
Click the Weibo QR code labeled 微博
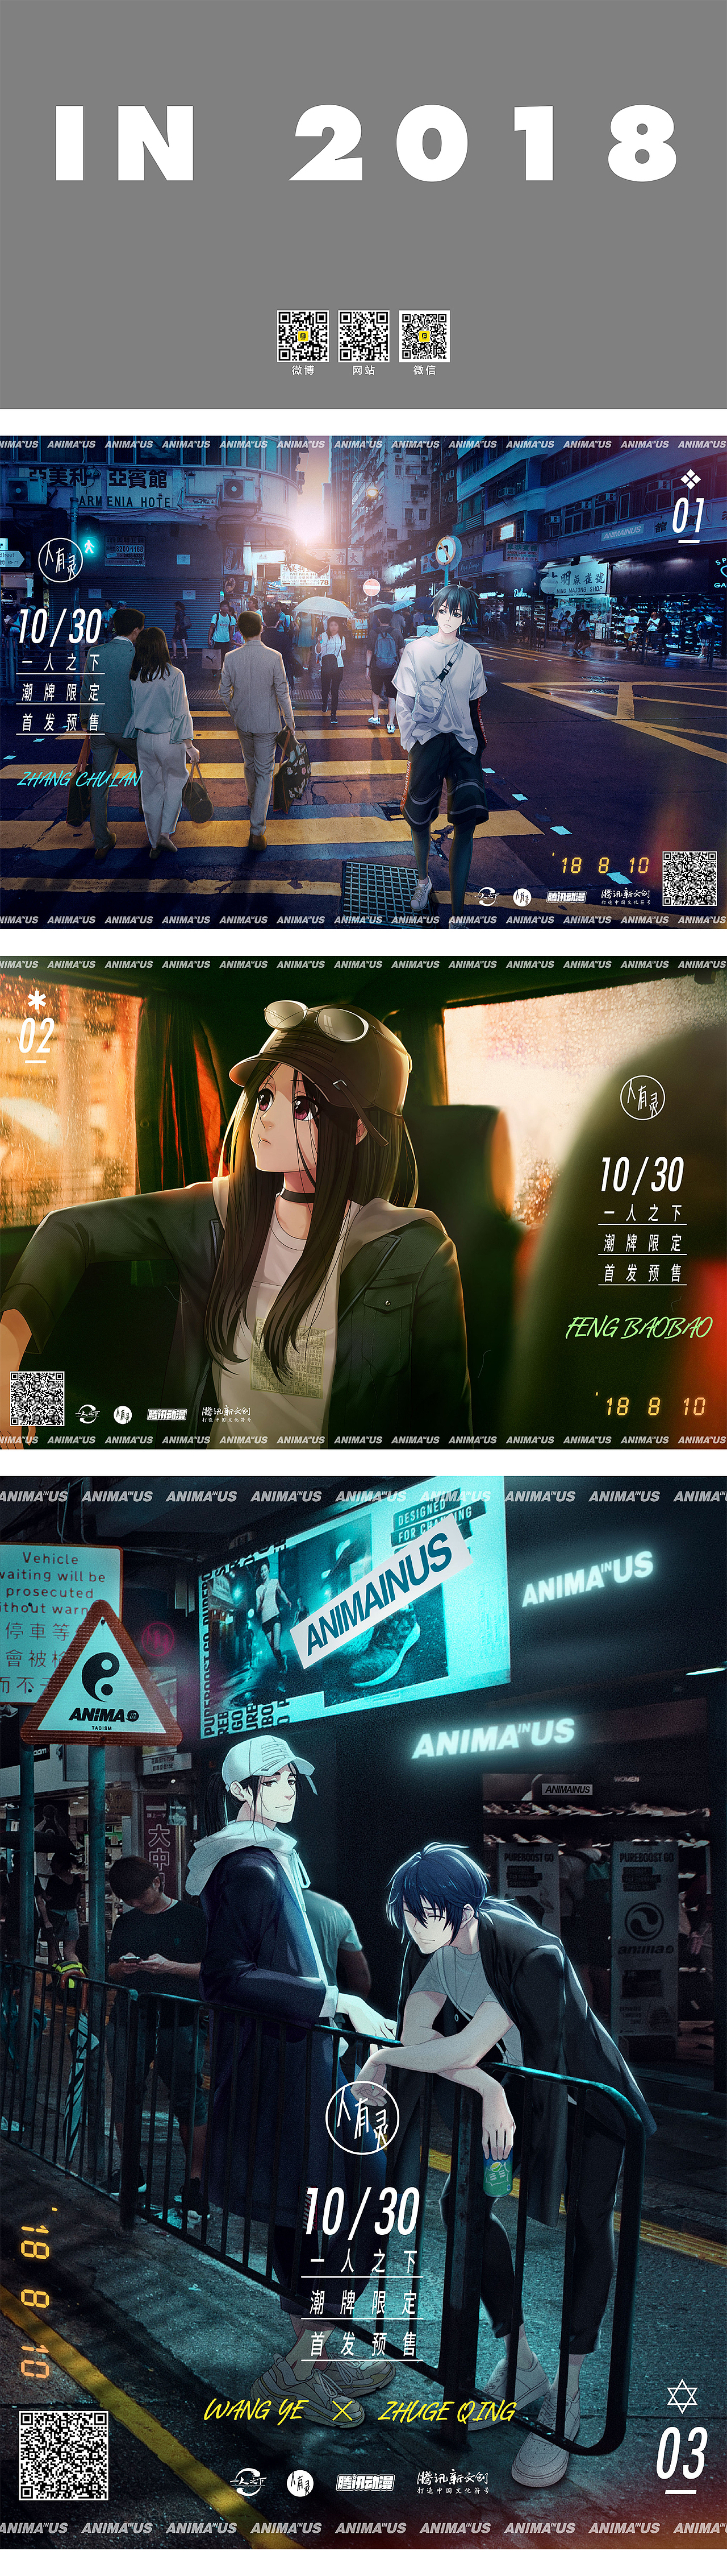303,336
